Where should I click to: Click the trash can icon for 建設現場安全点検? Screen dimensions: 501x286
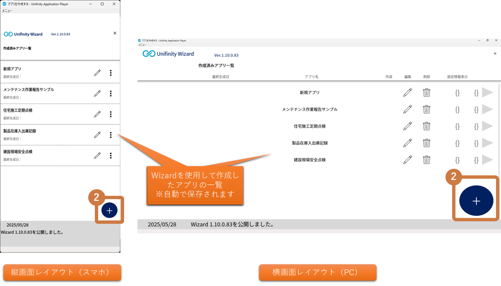coord(426,159)
